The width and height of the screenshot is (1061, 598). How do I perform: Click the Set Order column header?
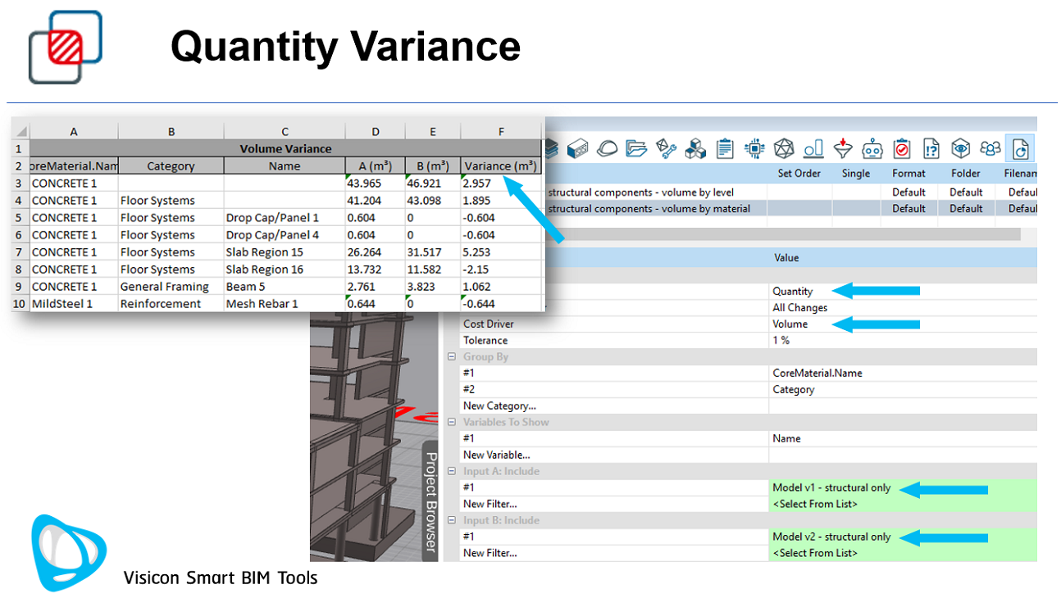coord(799,174)
